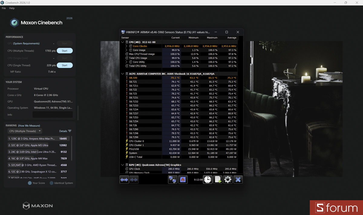Select ranking entry Intel Core Ultra 9
The image size is (363, 215).
click(x=39, y=152)
